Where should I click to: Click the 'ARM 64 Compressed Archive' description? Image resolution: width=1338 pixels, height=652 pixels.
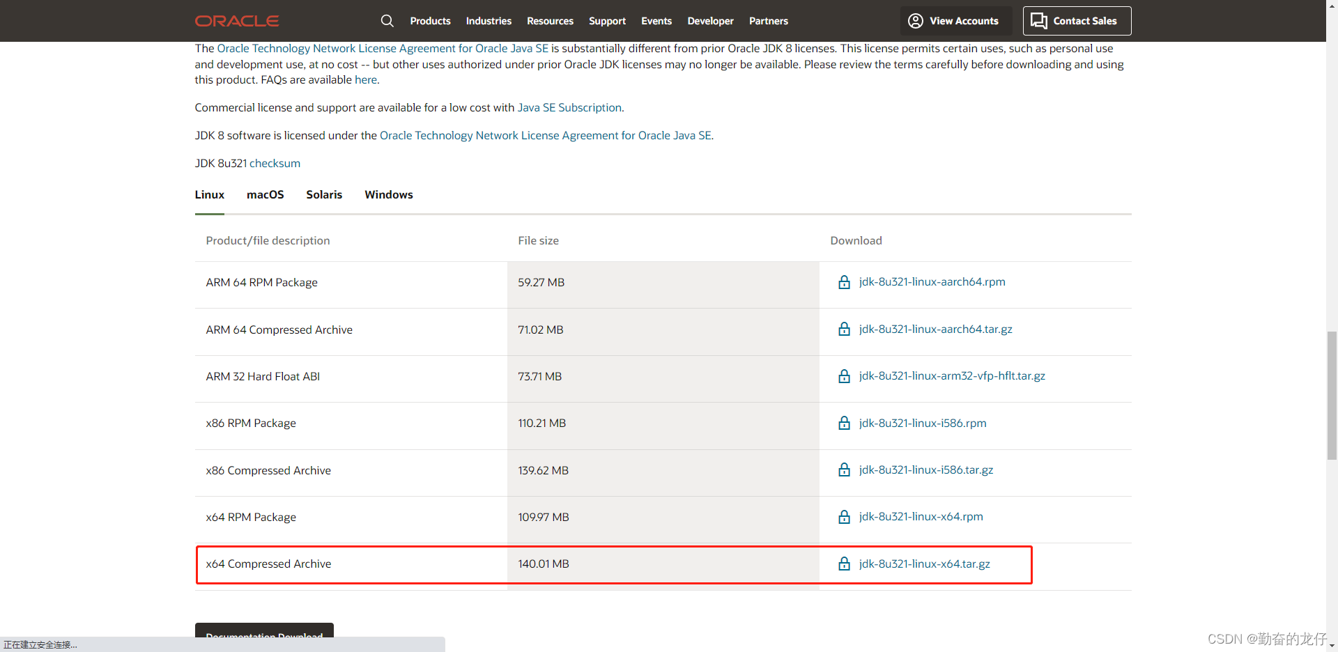point(279,329)
